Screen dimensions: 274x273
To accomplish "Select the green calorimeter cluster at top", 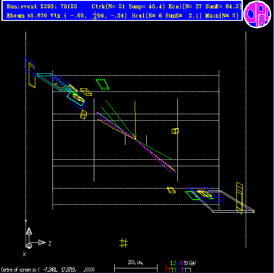I will (102, 84).
